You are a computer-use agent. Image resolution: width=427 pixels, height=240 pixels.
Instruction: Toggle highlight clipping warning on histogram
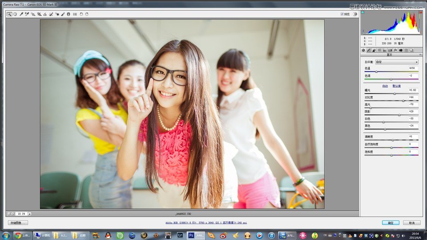[x=421, y=12]
